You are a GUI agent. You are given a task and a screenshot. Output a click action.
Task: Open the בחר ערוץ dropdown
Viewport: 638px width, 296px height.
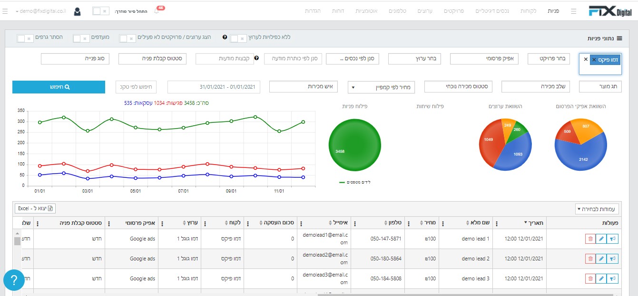pos(415,59)
